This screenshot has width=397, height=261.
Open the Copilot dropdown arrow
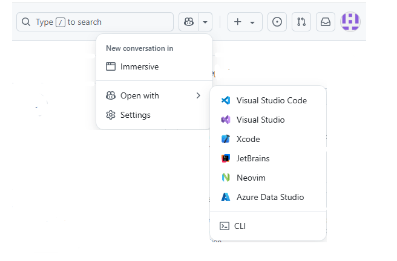(205, 22)
